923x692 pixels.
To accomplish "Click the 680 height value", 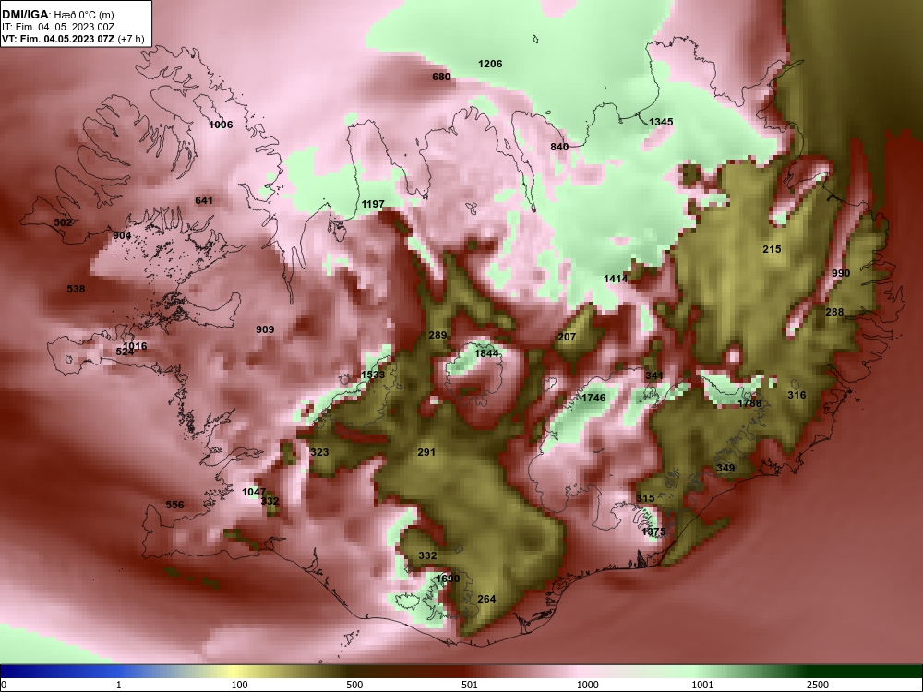I will coord(441,77).
